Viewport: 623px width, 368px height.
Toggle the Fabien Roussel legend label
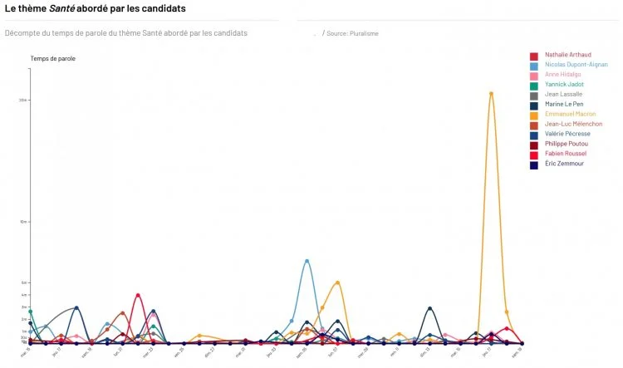point(566,154)
